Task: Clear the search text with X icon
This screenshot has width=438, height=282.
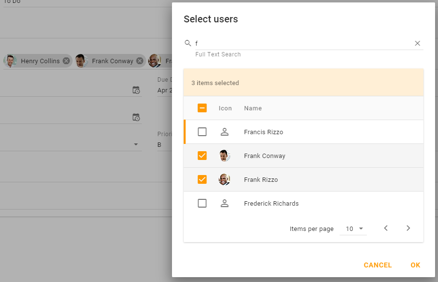Action: 418,43
